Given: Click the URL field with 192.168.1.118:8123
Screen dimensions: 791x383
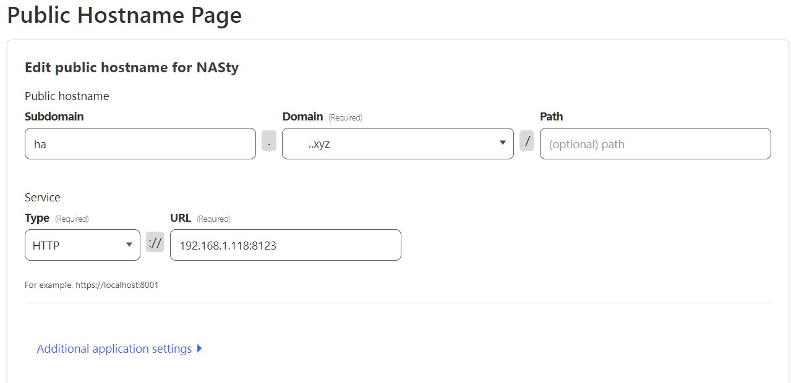Looking at the screenshot, I should [285, 245].
